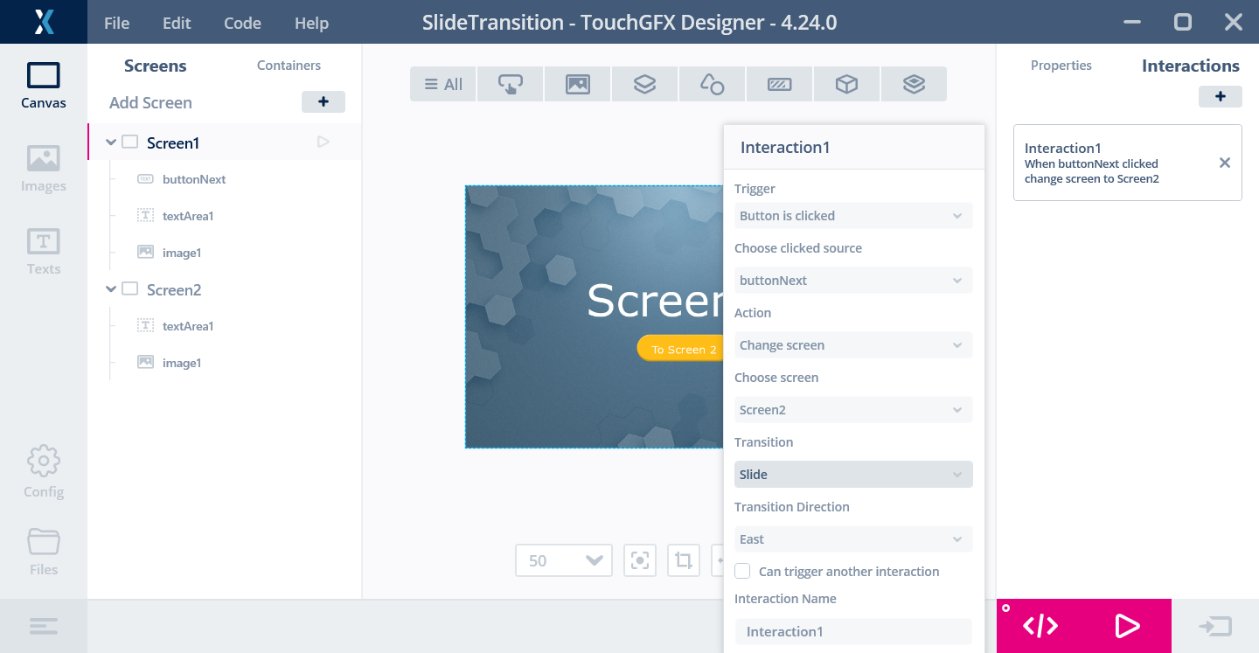This screenshot has width=1259, height=653.
Task: Click the Interaction Name text field
Action: [x=852, y=631]
